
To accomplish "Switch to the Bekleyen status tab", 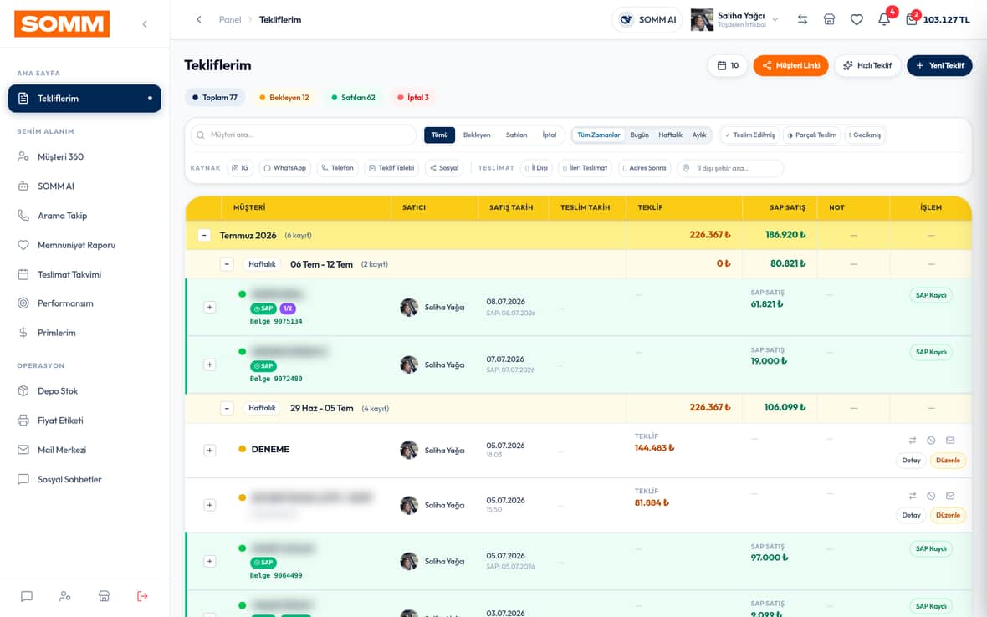I will click(x=477, y=135).
